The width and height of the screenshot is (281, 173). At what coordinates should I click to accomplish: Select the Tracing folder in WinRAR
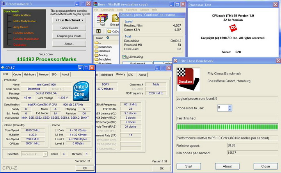pos(101,55)
